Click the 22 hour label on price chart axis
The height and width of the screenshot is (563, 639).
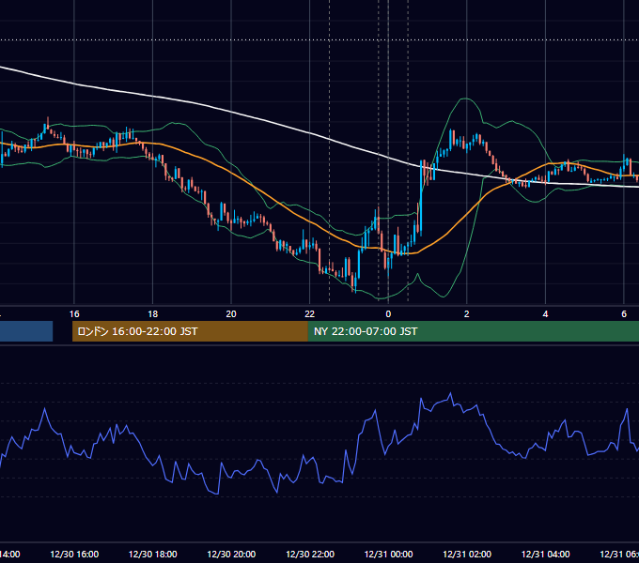(x=310, y=314)
